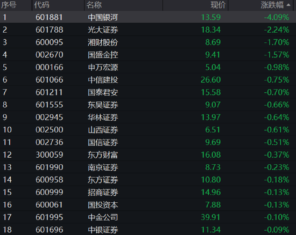Click the sort arrow beside 涨跌幅
296x235 pixels.
288,5
